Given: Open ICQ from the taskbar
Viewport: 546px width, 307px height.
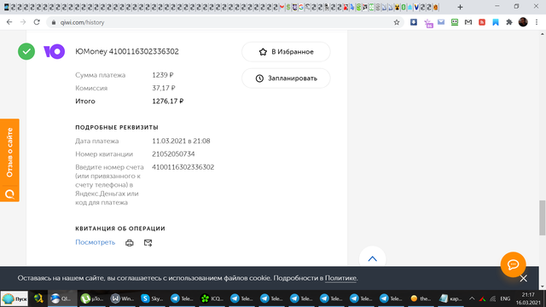Looking at the screenshot, I should click(x=212, y=298).
